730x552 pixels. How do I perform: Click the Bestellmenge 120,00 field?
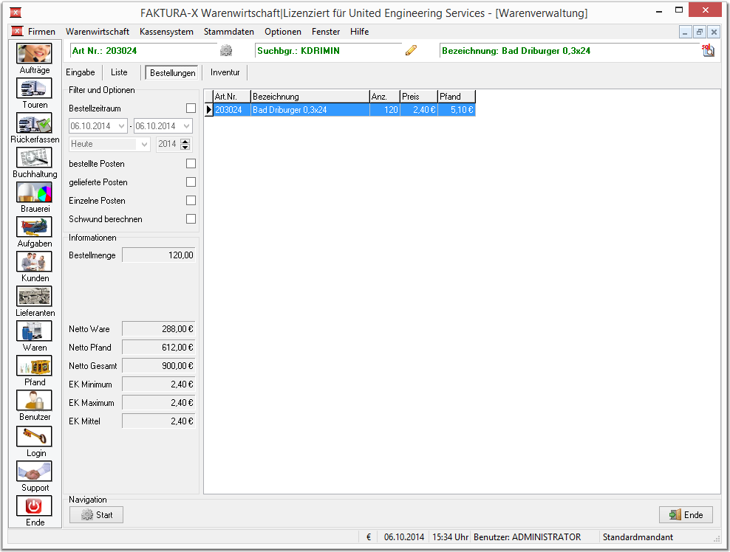click(159, 255)
